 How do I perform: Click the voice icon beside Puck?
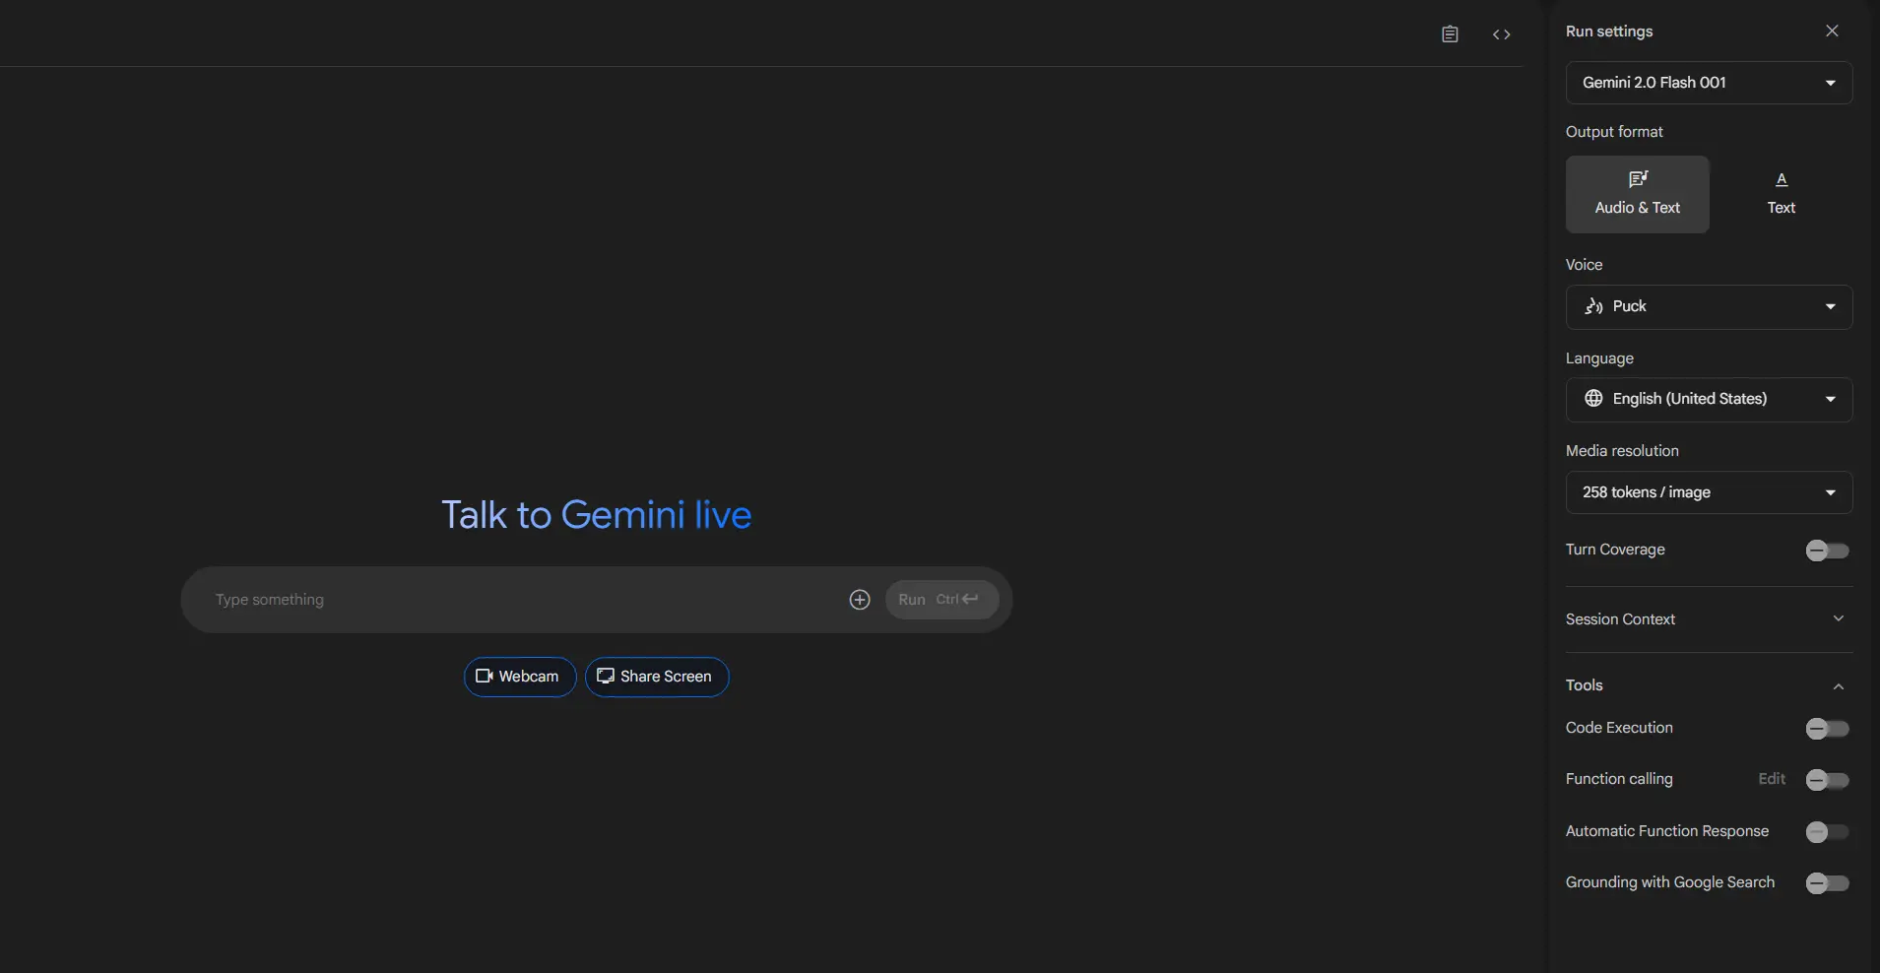(x=1593, y=306)
